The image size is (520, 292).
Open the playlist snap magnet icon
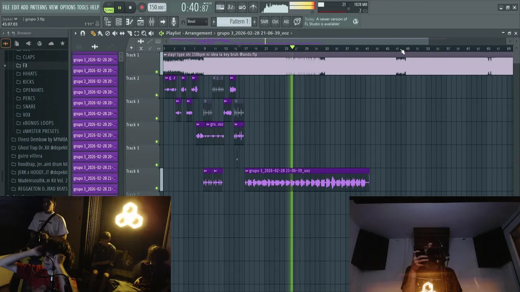tap(83, 33)
